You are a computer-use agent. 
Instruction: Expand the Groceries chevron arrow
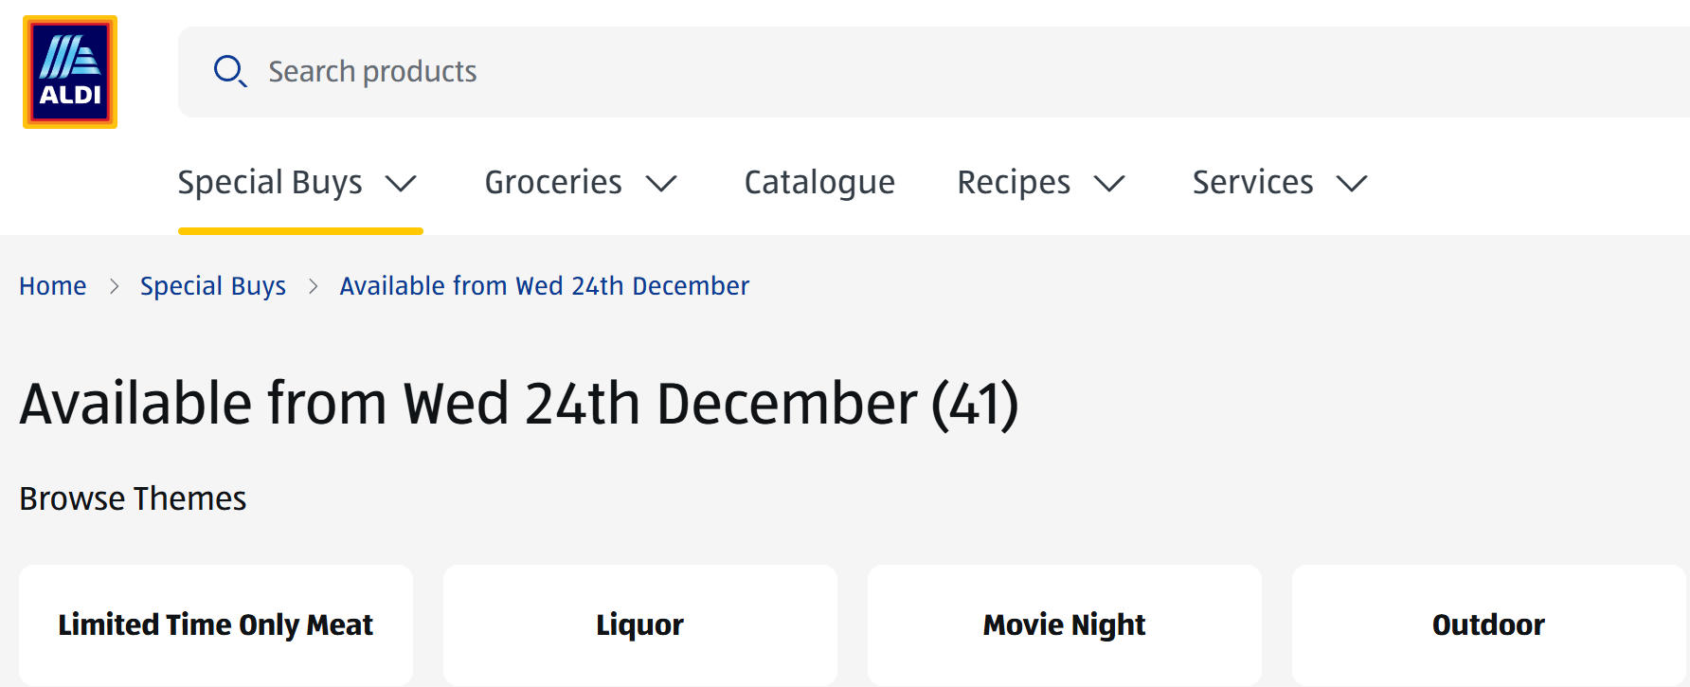[661, 183]
